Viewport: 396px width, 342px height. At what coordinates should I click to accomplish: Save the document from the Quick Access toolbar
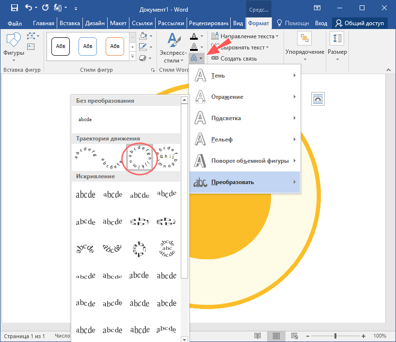coord(15,8)
